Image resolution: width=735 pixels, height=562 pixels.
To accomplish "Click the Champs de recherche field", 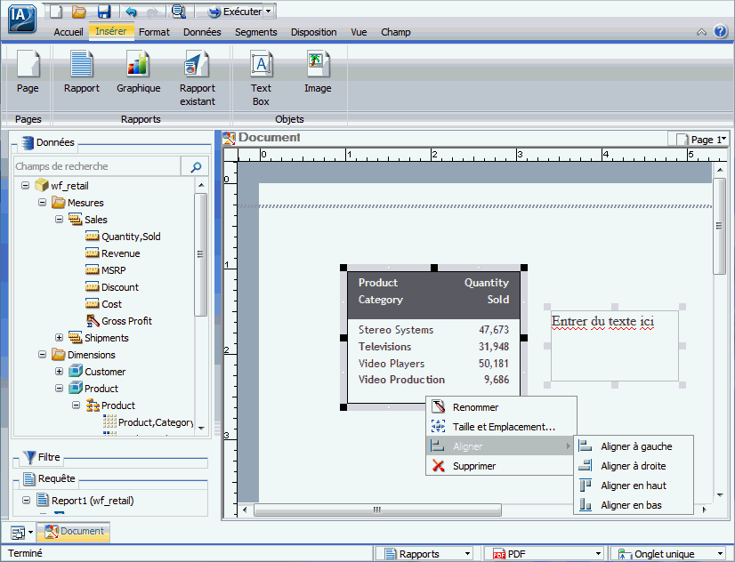I will pos(97,166).
